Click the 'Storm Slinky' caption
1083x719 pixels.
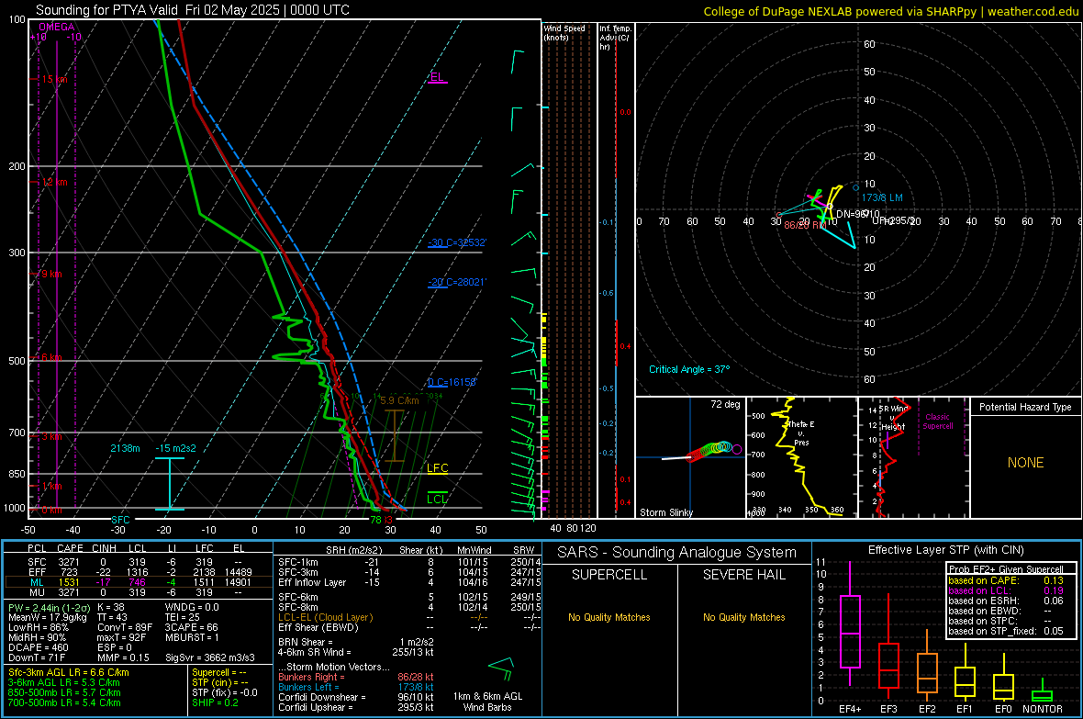(665, 512)
